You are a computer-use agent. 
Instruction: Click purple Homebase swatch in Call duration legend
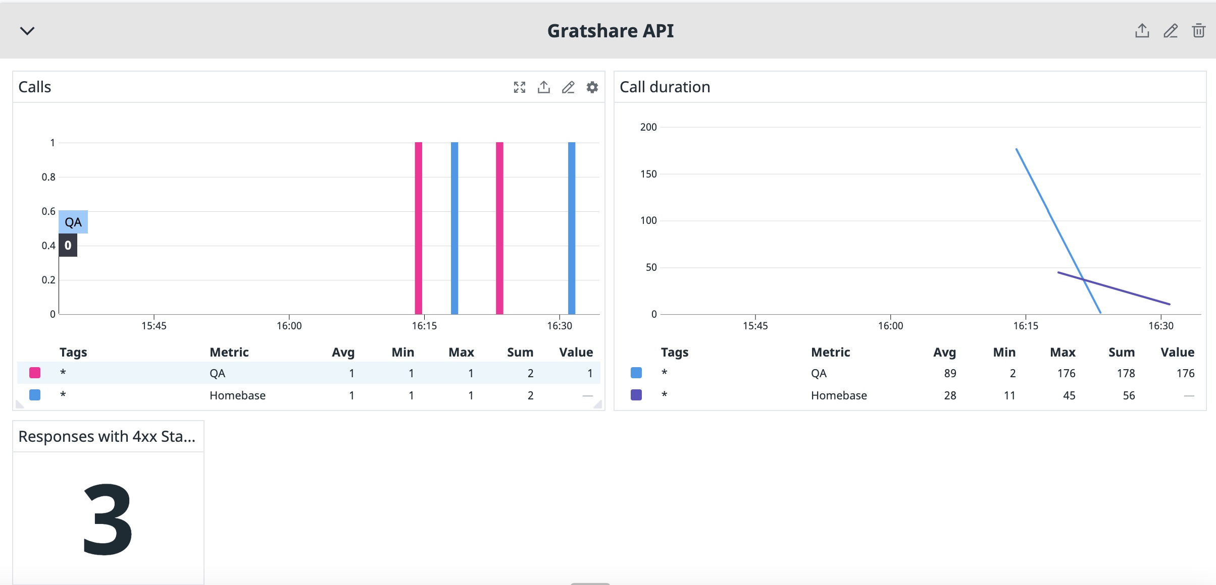[x=636, y=395]
